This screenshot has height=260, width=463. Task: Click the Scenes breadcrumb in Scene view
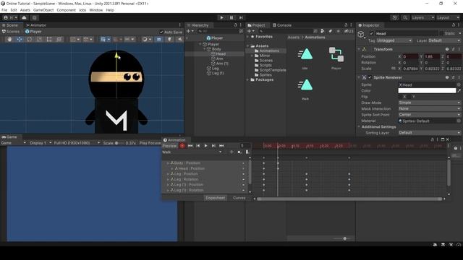11,32
